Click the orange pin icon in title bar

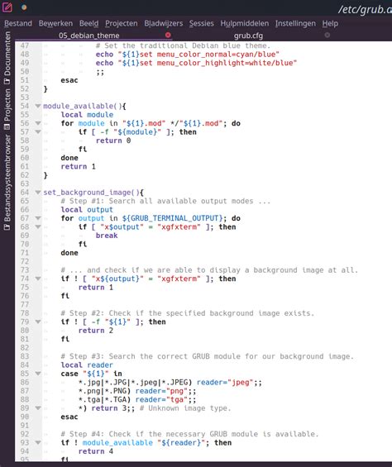24,7
